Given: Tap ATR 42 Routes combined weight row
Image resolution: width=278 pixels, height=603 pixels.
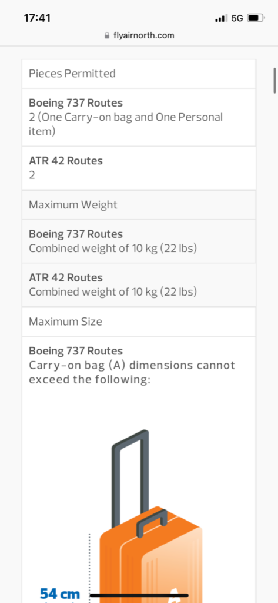Looking at the screenshot, I should point(139,285).
